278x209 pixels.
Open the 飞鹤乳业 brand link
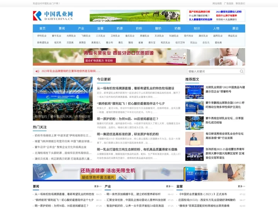pyautogui.click(x=86, y=36)
